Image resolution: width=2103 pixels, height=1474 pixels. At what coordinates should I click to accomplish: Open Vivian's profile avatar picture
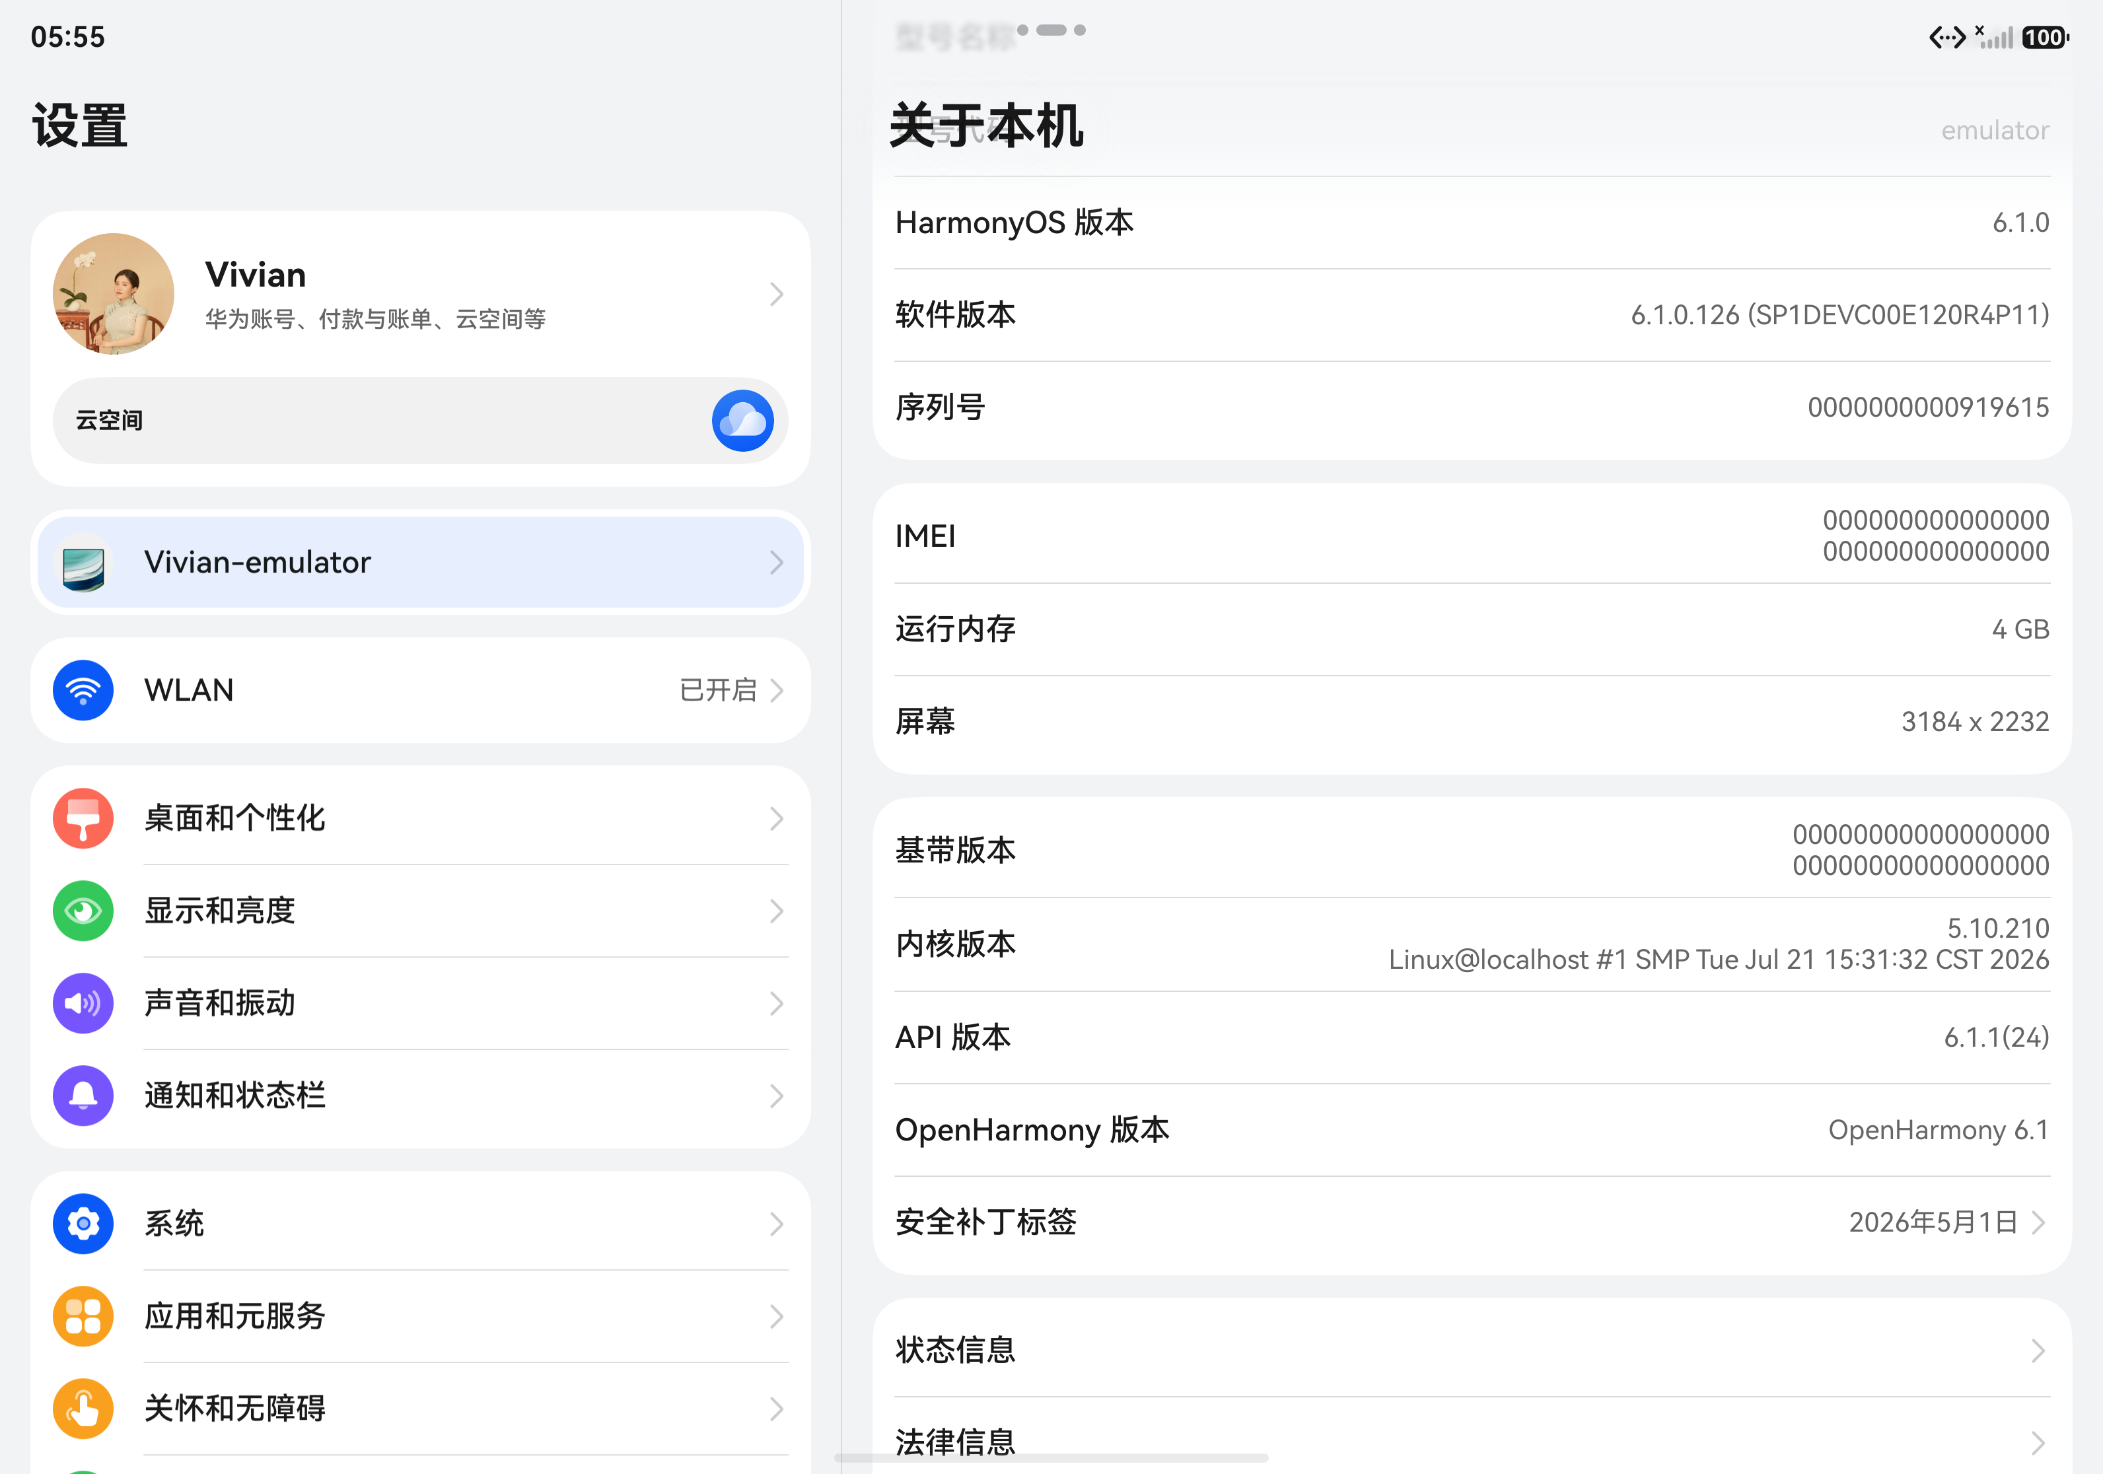coord(114,293)
